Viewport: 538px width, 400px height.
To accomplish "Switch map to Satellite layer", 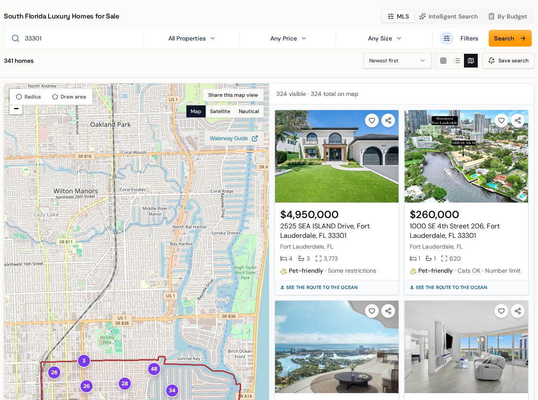I will (x=220, y=111).
